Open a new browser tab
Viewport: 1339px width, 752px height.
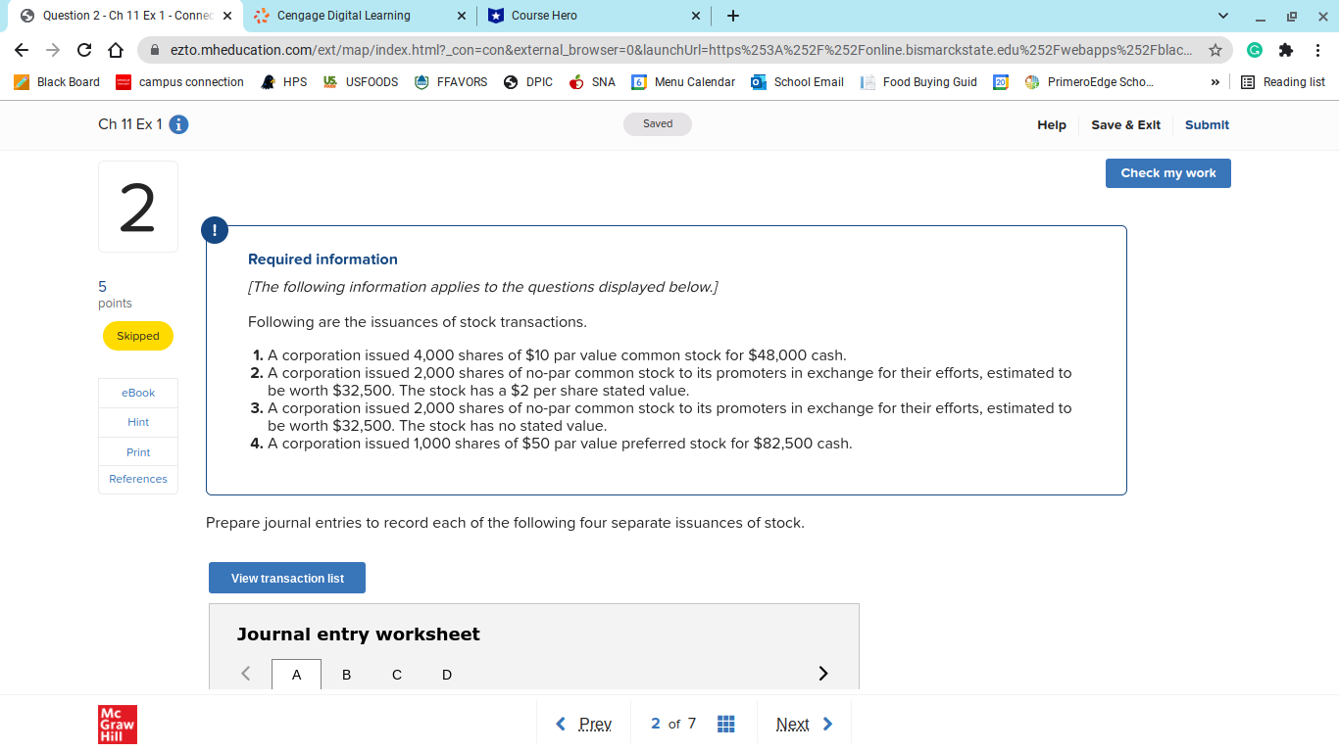click(x=733, y=16)
